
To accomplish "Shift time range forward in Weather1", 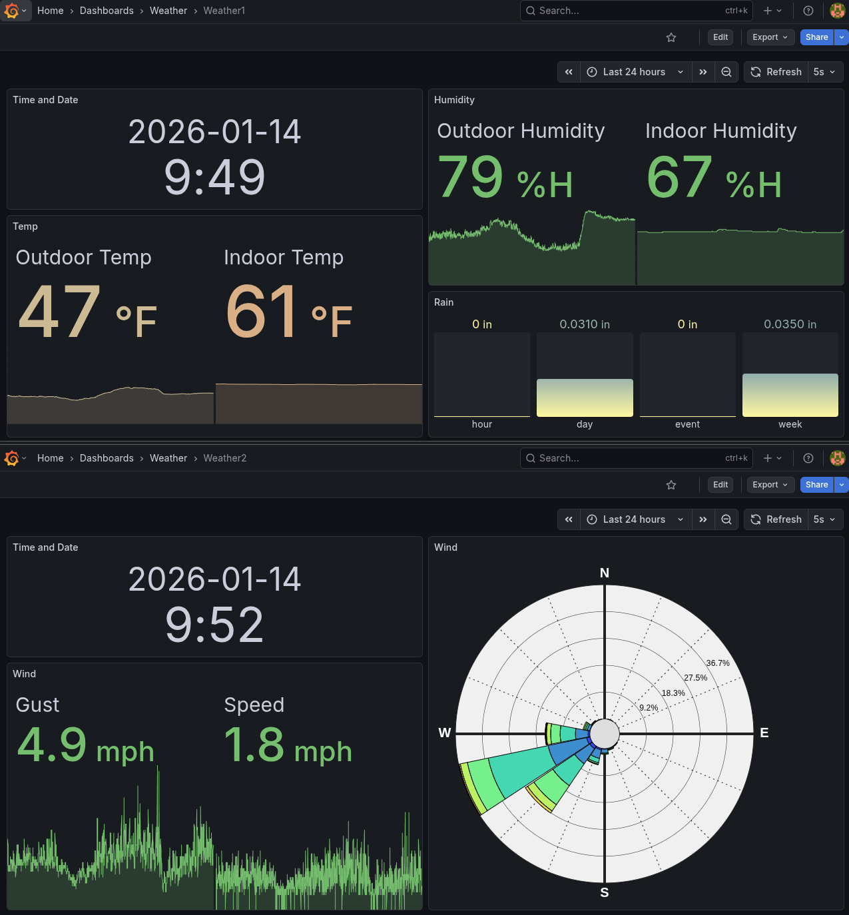I will [x=703, y=72].
